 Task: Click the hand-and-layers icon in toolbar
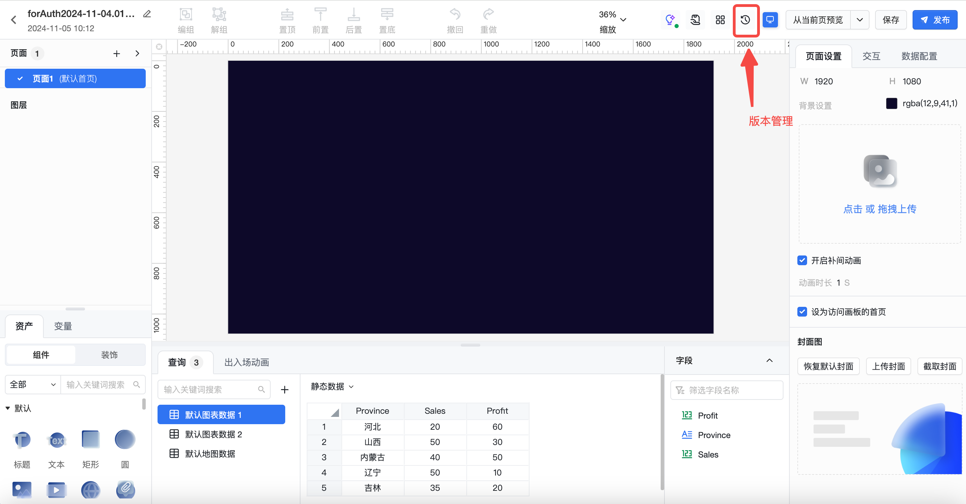pos(695,20)
